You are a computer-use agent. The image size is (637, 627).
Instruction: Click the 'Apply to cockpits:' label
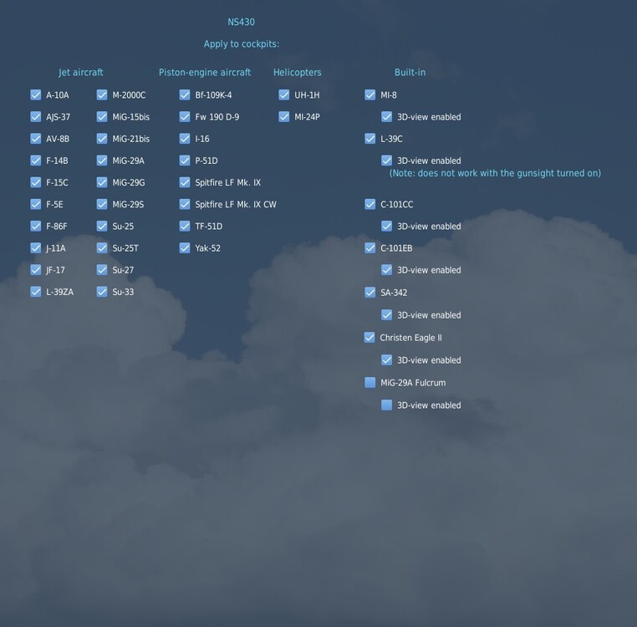242,43
